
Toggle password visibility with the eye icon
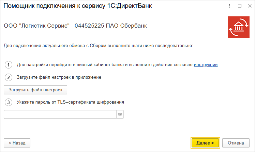coord(120,115)
